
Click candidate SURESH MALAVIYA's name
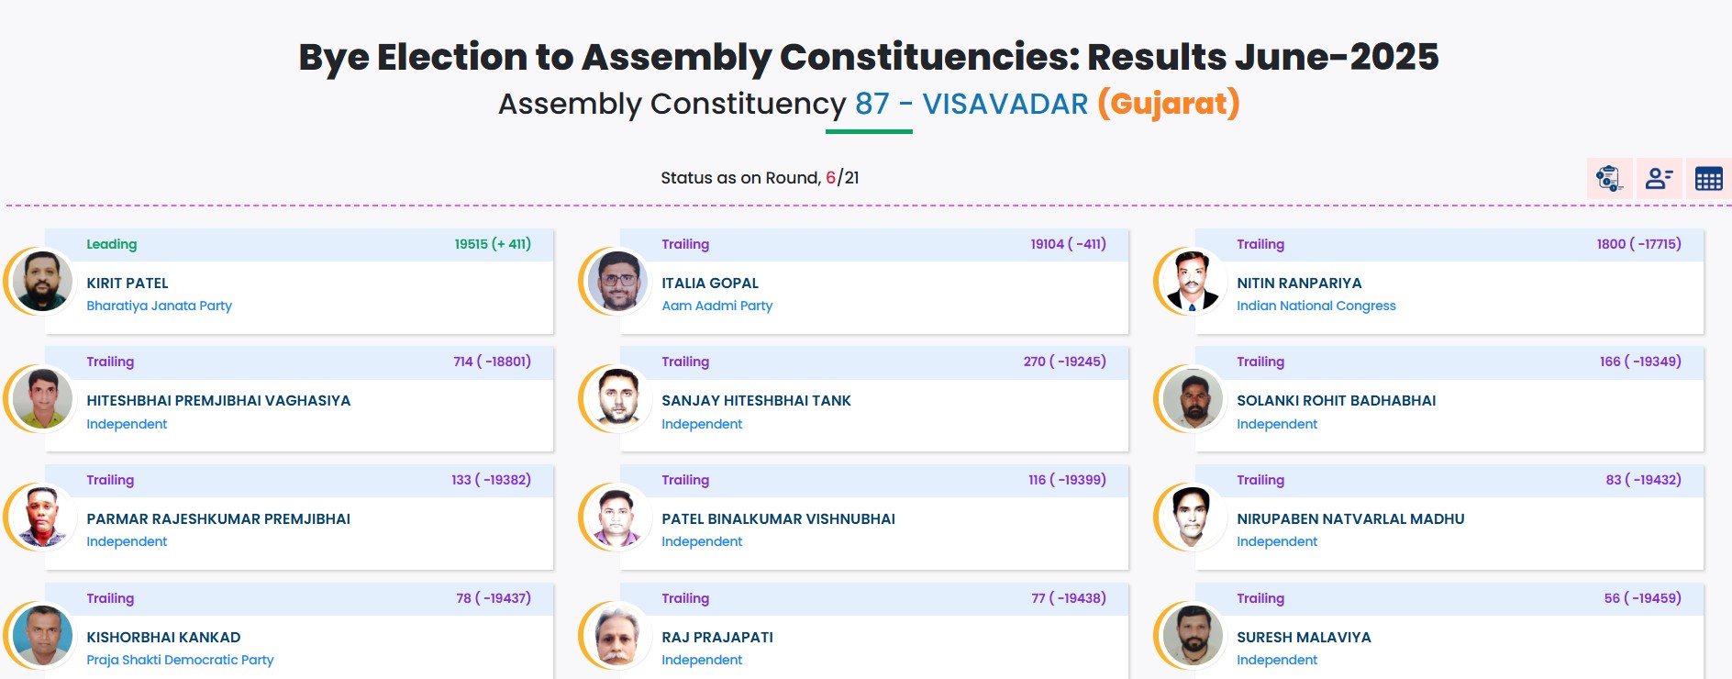tap(1302, 637)
